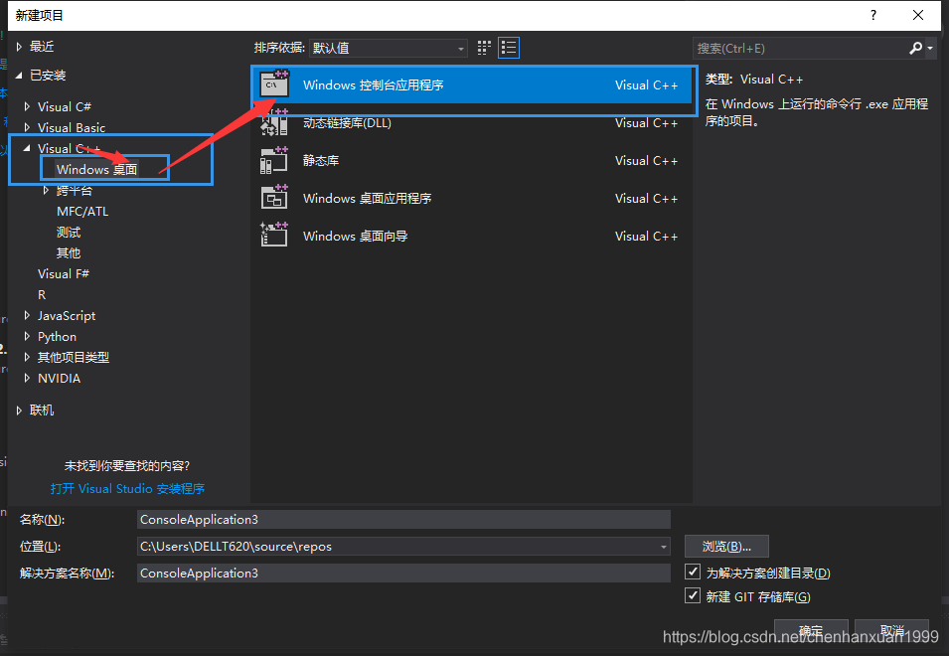Select the 静态库 template name
Screen dimensions: 949x656
pyautogui.click(x=321, y=160)
